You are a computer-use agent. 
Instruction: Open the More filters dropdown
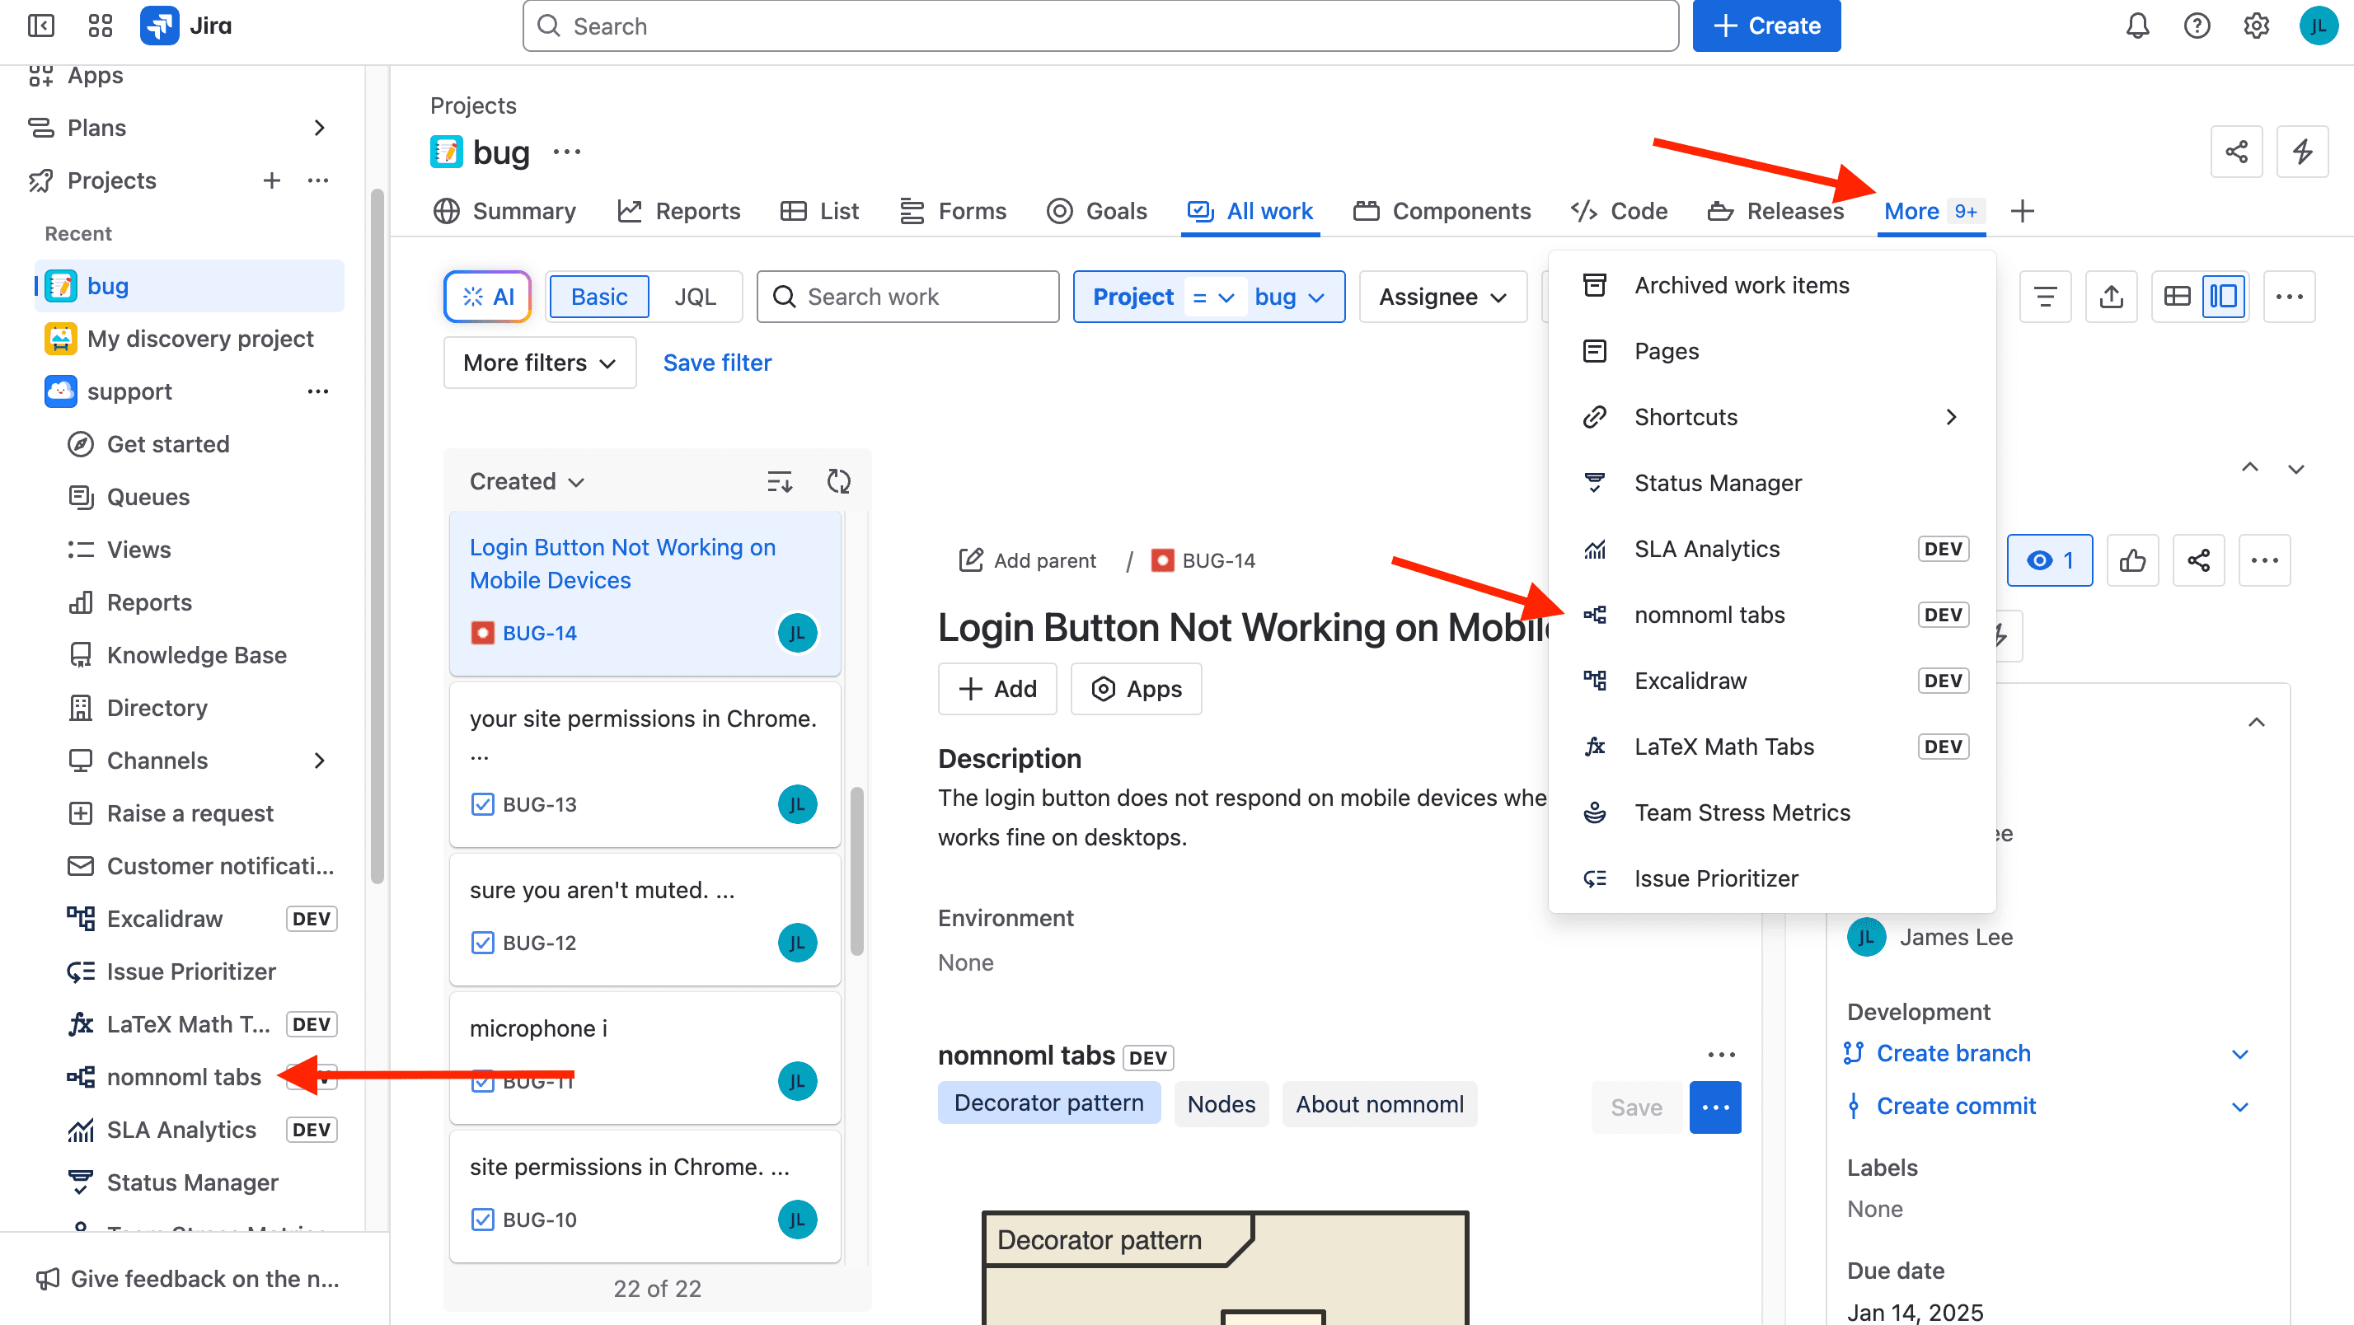[x=539, y=363]
